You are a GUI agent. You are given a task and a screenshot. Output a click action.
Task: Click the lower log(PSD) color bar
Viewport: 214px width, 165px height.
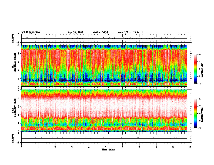click(x=196, y=114)
